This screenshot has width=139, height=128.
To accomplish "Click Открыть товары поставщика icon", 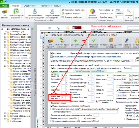I will [52, 11].
